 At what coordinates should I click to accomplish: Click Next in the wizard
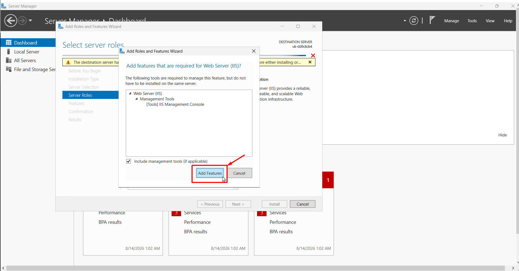238,204
